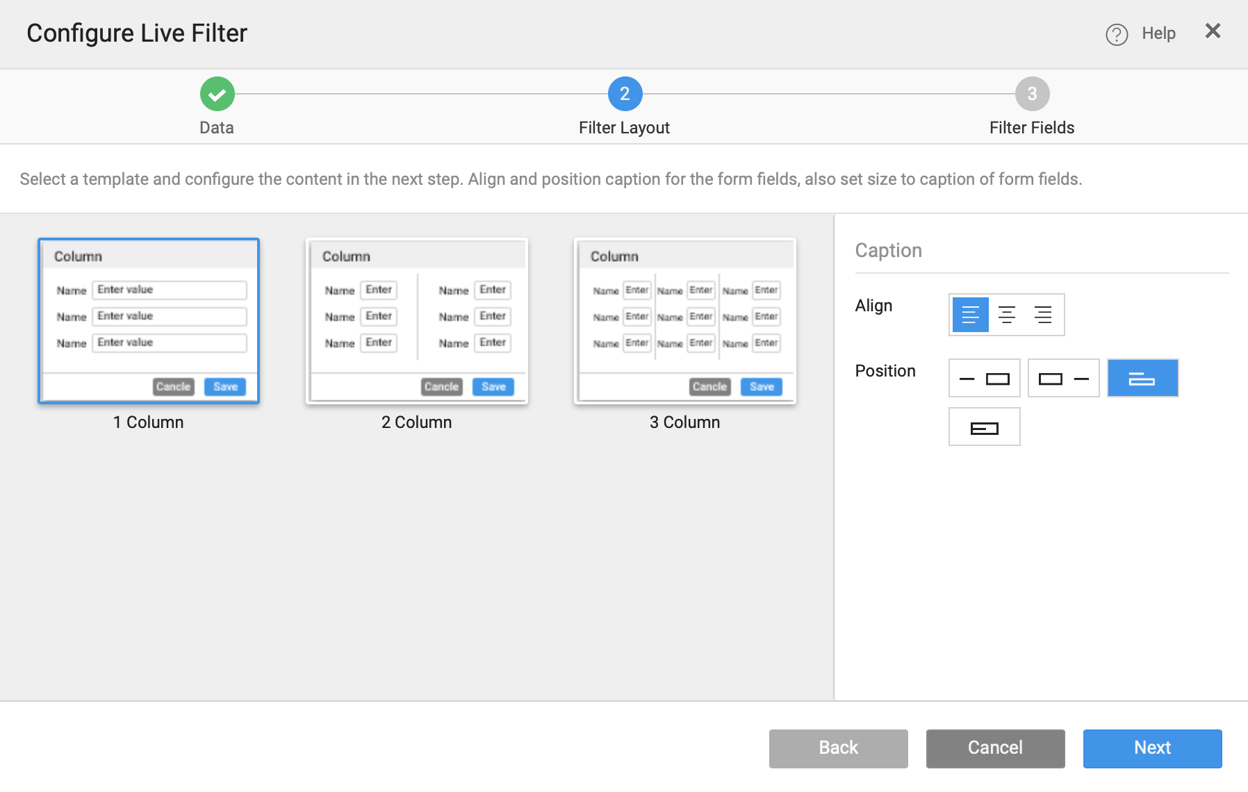Viewport: 1248px width, 792px height.
Task: Click the 2 Column label text
Action: pos(416,422)
